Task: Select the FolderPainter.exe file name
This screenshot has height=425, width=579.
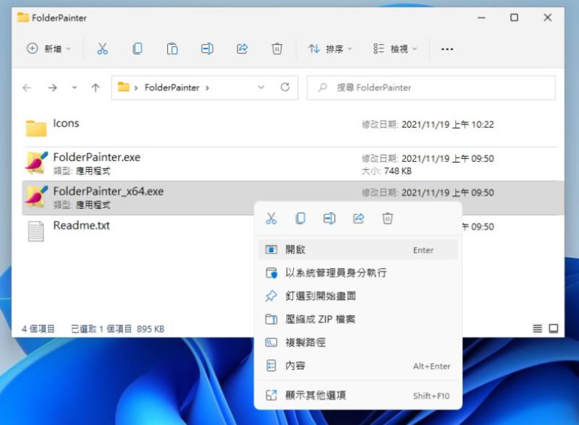Action: [x=97, y=157]
